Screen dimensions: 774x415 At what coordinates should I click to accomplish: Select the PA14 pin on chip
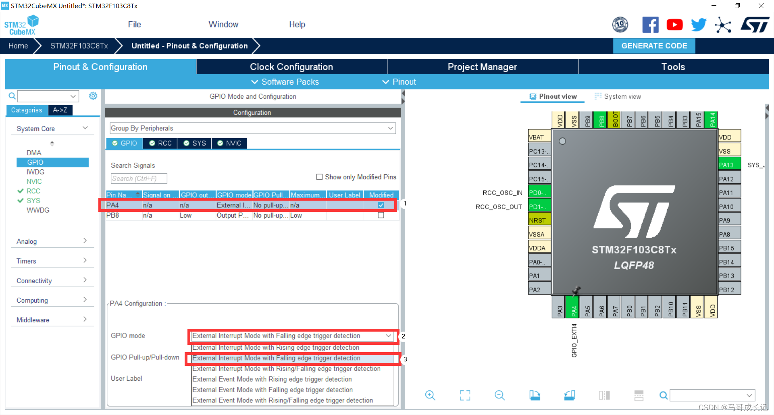point(712,120)
